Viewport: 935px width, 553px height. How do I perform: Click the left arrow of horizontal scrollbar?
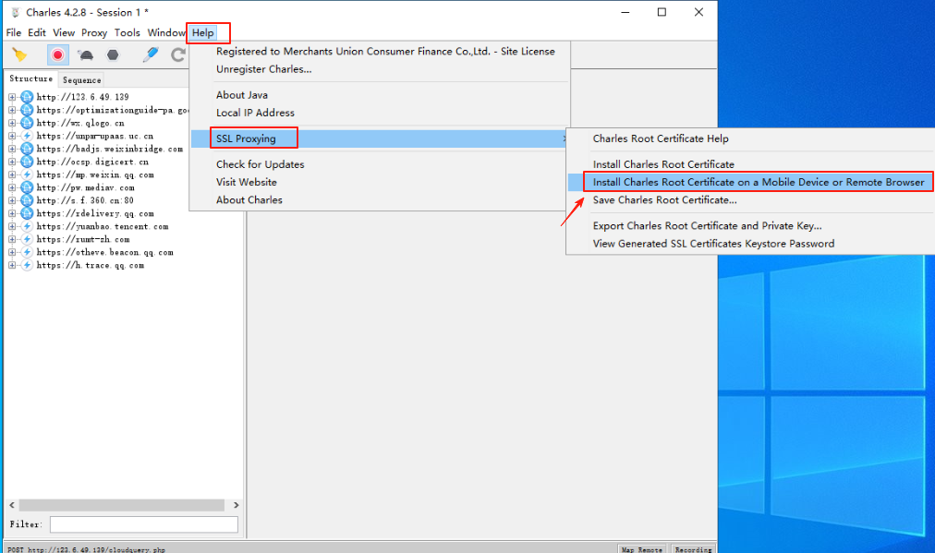[x=12, y=505]
